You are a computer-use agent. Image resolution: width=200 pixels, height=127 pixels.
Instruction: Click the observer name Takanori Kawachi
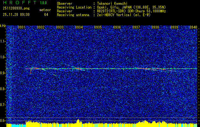(112, 3)
